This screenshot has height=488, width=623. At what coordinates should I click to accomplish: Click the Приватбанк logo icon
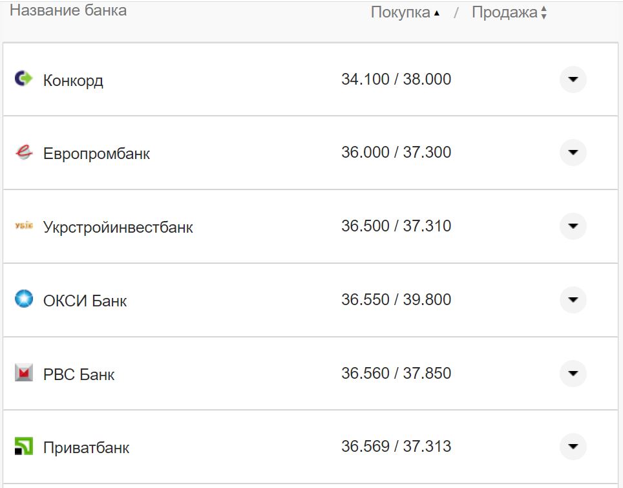[23, 446]
